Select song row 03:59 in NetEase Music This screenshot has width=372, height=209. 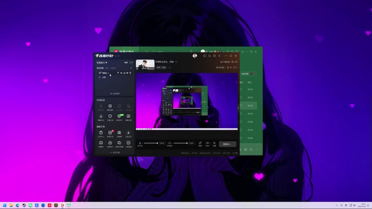point(248,114)
